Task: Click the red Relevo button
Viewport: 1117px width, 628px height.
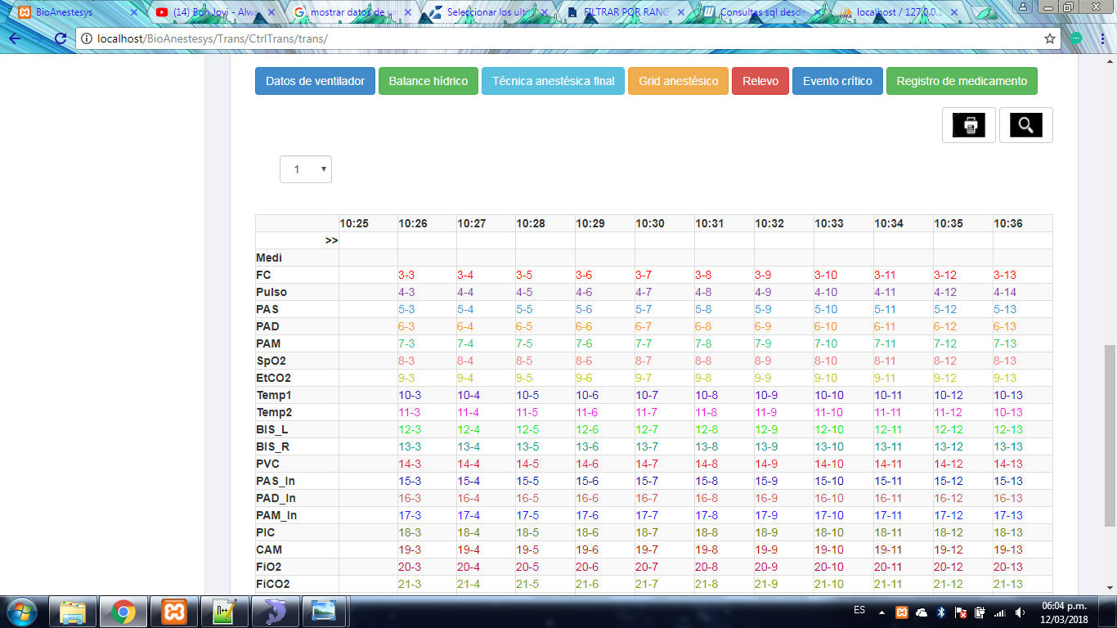Action: (x=760, y=81)
